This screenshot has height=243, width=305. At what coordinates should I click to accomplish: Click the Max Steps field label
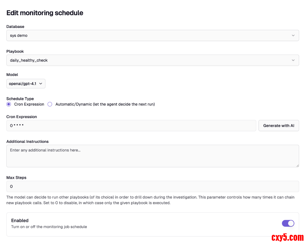16,178
